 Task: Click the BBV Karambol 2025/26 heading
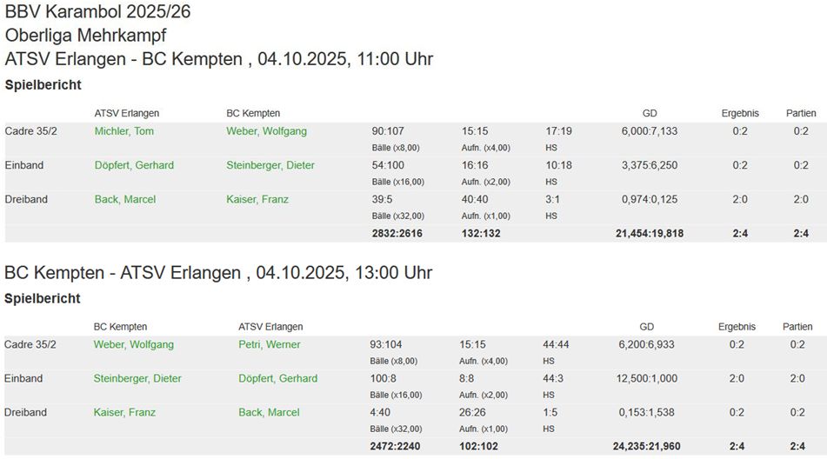(x=97, y=12)
